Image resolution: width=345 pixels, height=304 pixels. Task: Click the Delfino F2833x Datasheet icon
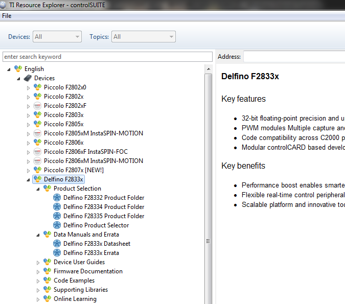(57, 244)
